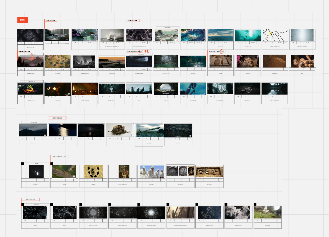Select the dark web-like cracks image
The width and height of the screenshot is (329, 237).
click(x=65, y=213)
